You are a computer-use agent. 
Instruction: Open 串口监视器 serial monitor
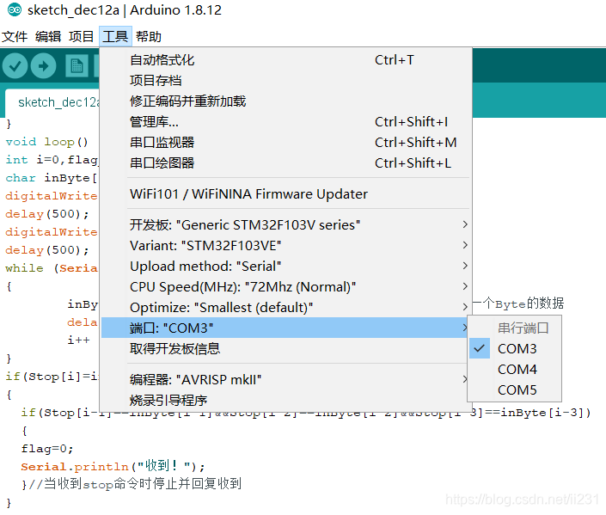pyautogui.click(x=285, y=142)
